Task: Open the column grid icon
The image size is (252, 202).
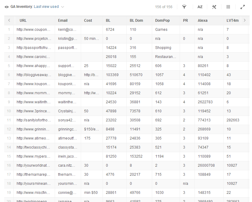Action: point(228,7)
